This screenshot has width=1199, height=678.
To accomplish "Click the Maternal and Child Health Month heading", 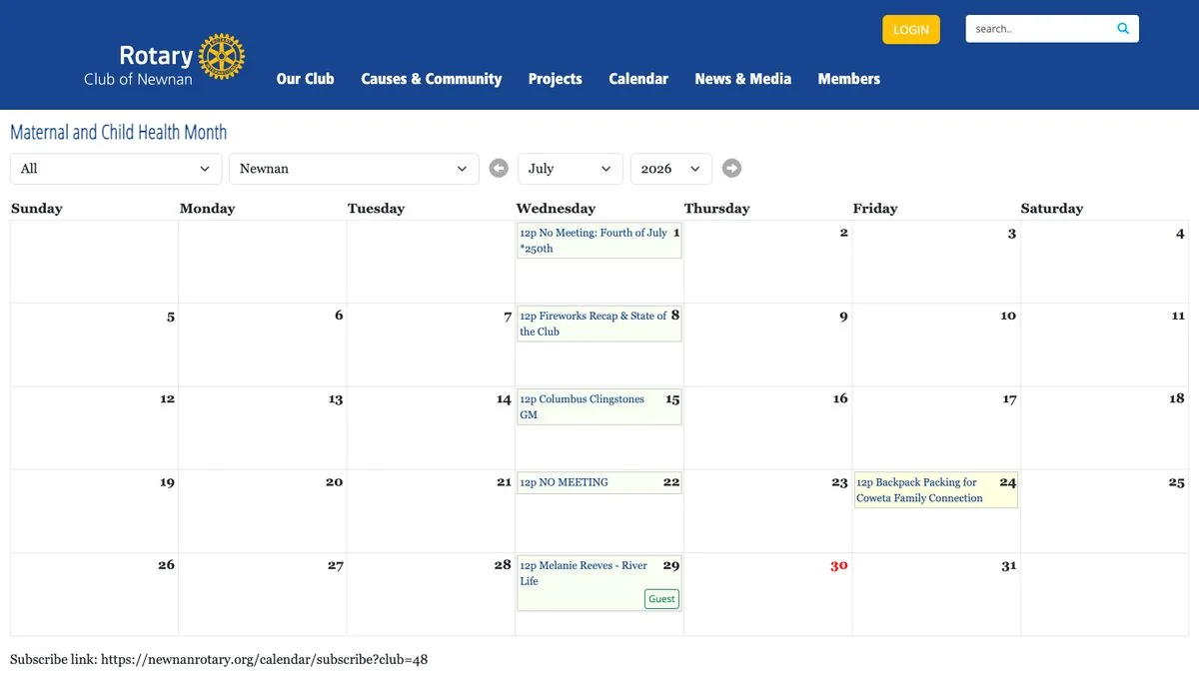I will point(119,132).
